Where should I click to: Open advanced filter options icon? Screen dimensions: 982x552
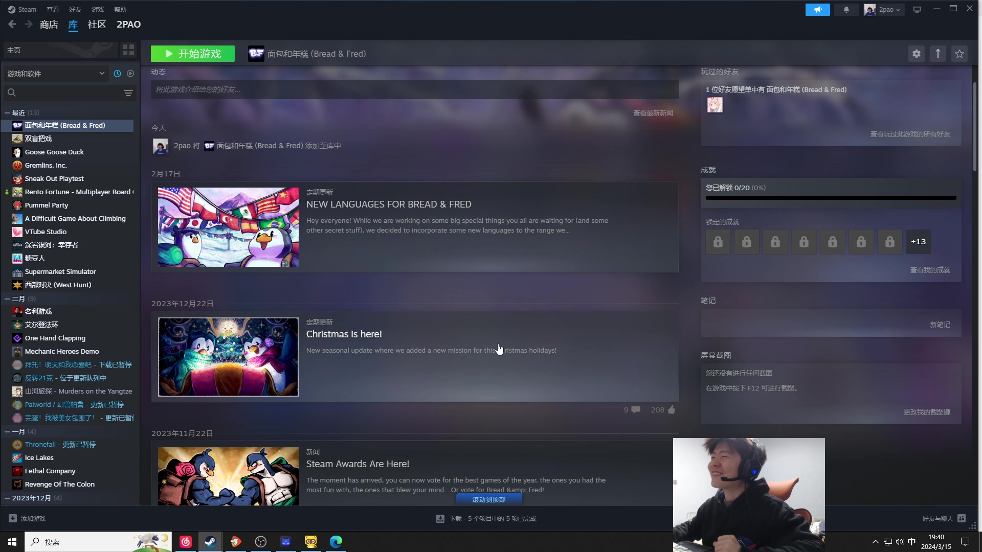128,93
